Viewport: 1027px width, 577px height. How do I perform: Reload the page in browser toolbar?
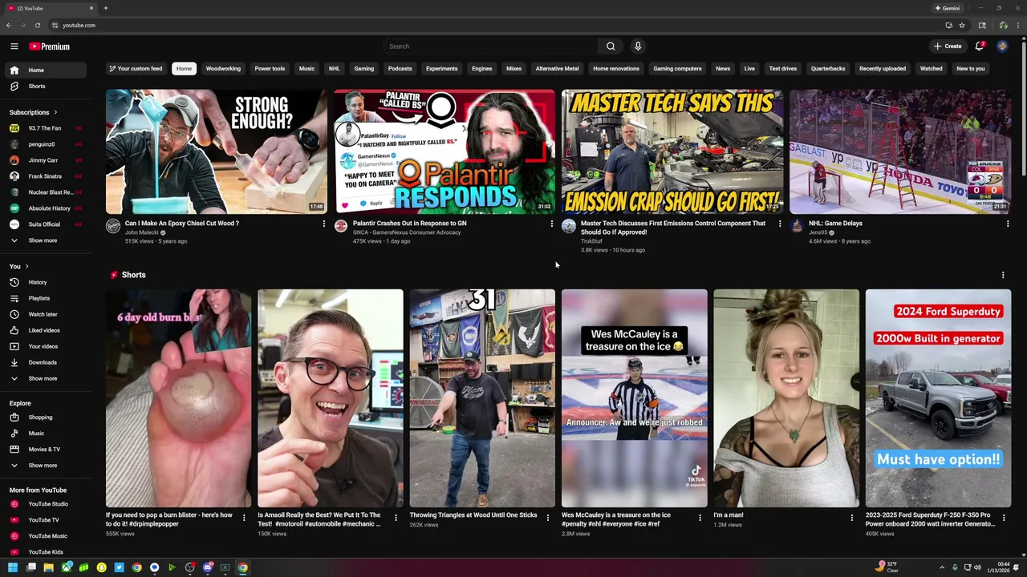[38, 25]
